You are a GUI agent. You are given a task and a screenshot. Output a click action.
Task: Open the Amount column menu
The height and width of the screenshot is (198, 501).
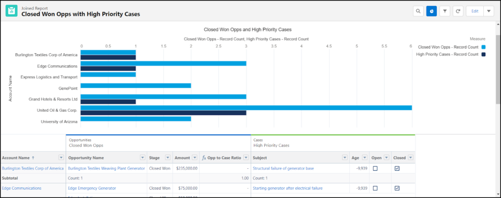[194, 158]
